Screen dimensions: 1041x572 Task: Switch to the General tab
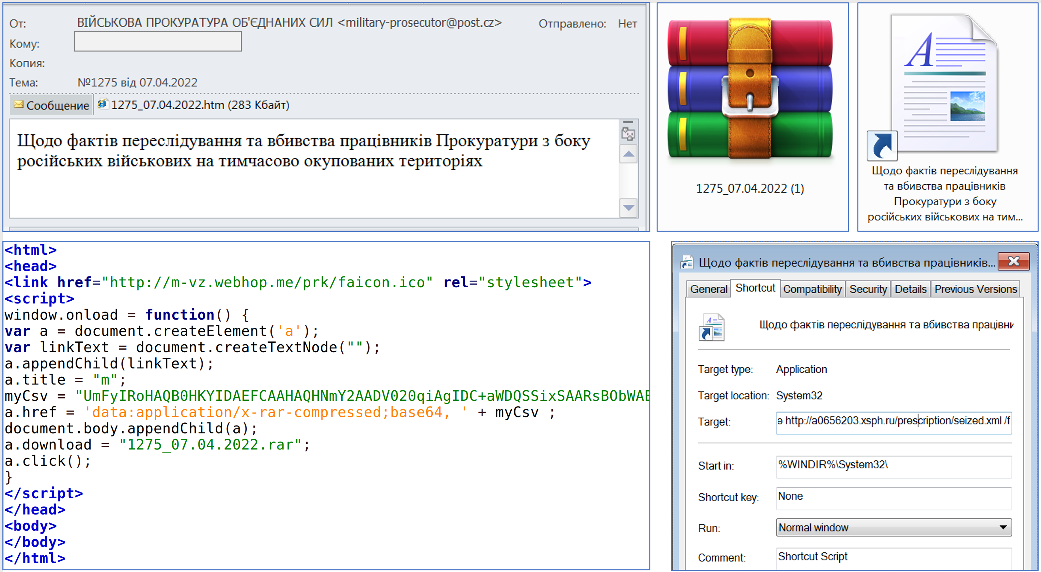point(708,289)
